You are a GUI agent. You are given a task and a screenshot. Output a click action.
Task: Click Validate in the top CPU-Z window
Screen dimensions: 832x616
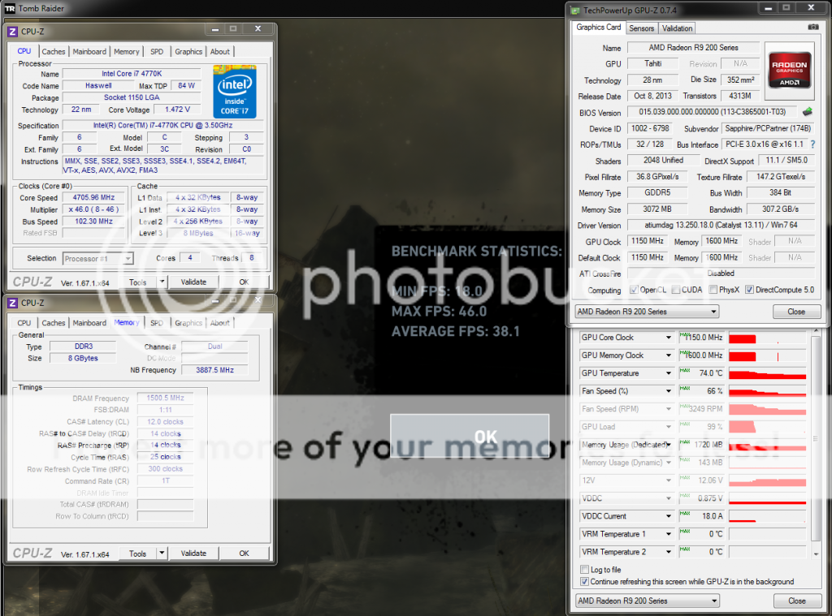tap(193, 282)
